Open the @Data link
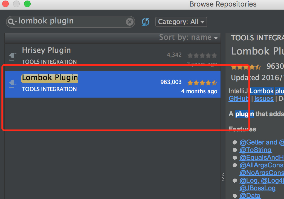Image resolution: width=284 pixels, height=199 pixels. coord(250,195)
